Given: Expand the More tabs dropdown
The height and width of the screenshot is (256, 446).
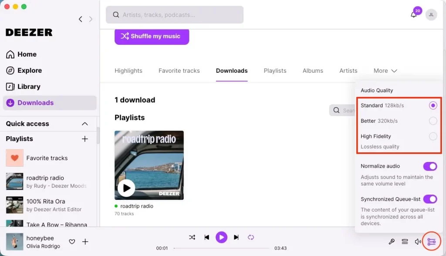Looking at the screenshot, I should [385, 71].
